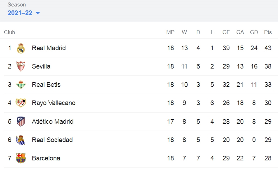278x169 pixels.
Task: Open Sevilla team link
Action: 41,66
